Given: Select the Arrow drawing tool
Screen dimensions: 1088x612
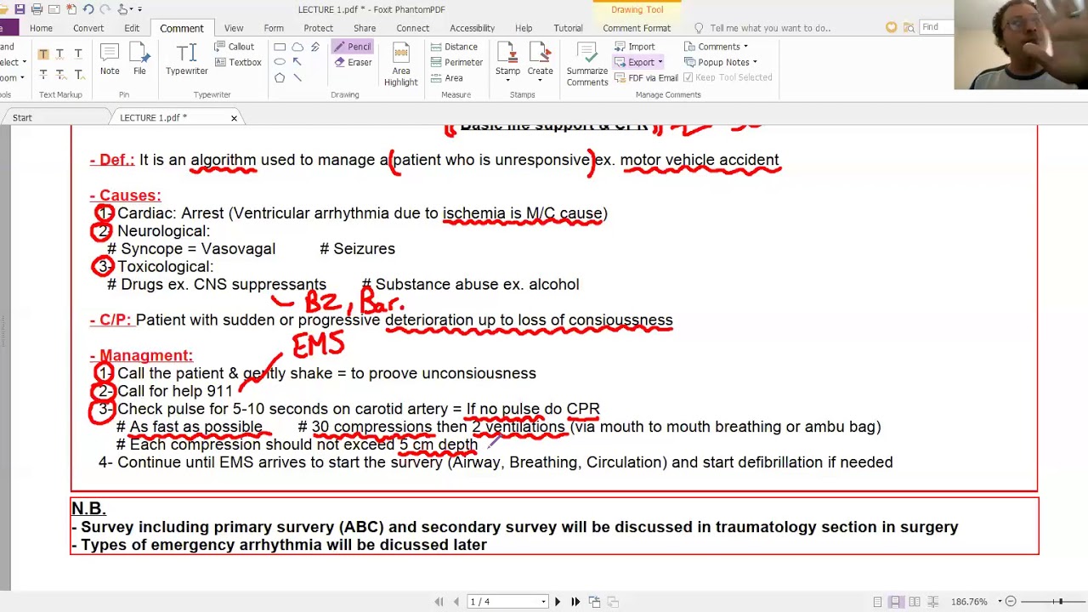Looking at the screenshot, I should (297, 62).
